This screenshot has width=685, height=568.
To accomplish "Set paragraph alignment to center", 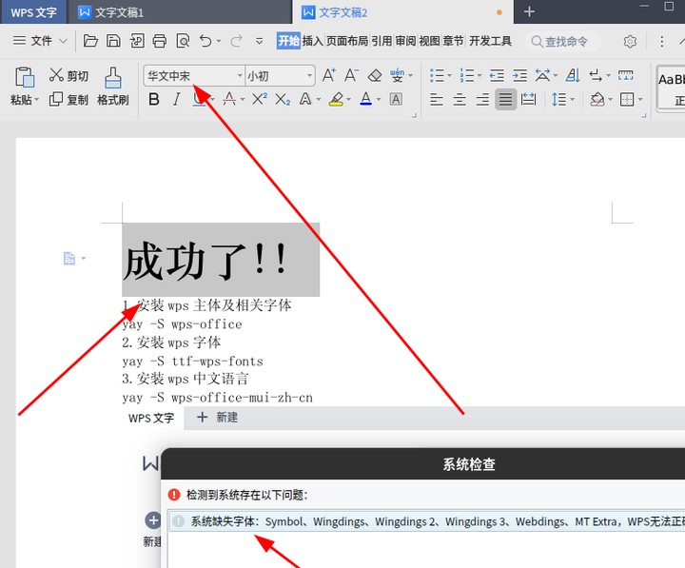I will click(460, 100).
